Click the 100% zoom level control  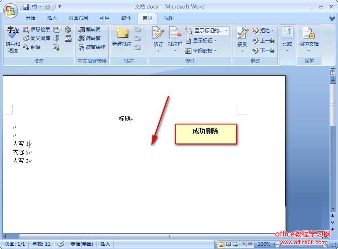coord(264,244)
